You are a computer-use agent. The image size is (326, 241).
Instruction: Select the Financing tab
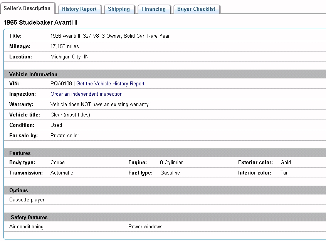click(x=153, y=9)
